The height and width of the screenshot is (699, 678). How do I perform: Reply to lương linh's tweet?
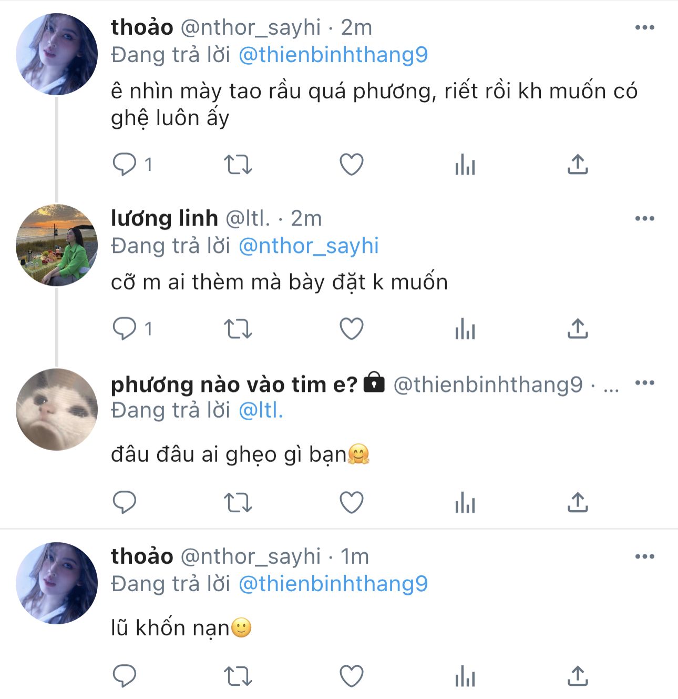click(125, 329)
